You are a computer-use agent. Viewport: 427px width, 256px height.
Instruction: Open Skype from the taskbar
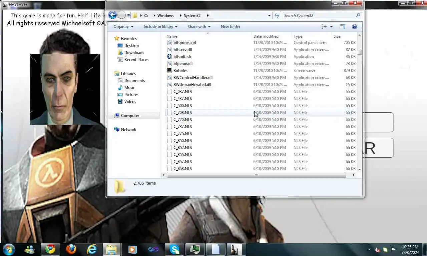174,249
